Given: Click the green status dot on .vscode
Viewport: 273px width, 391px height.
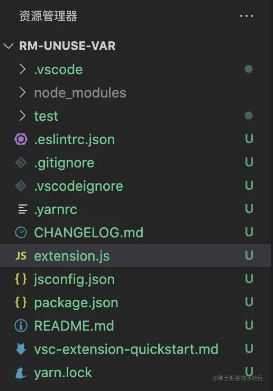Looking at the screenshot, I should [249, 69].
